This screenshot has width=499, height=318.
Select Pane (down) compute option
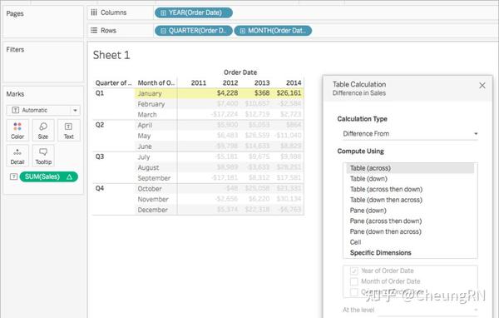[368, 211]
